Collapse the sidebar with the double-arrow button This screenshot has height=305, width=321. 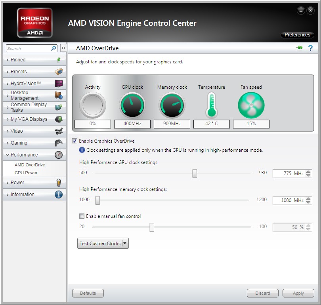[63, 48]
